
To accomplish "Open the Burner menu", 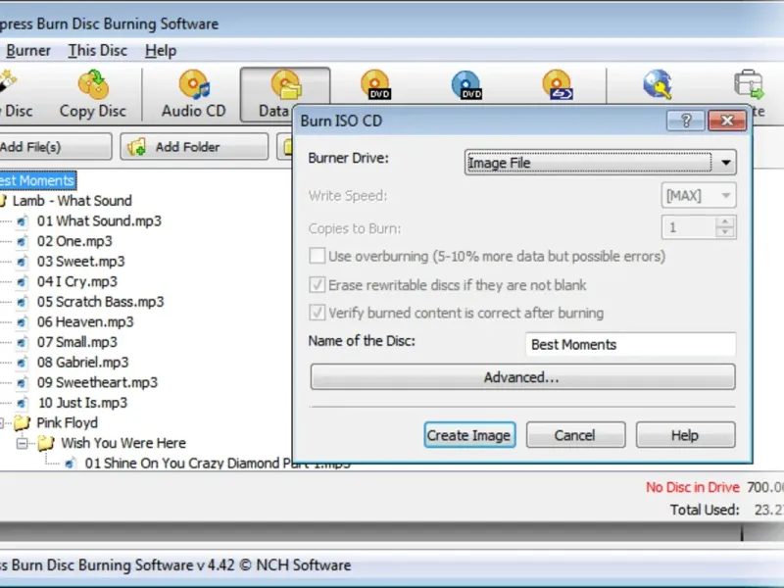I will click(28, 51).
